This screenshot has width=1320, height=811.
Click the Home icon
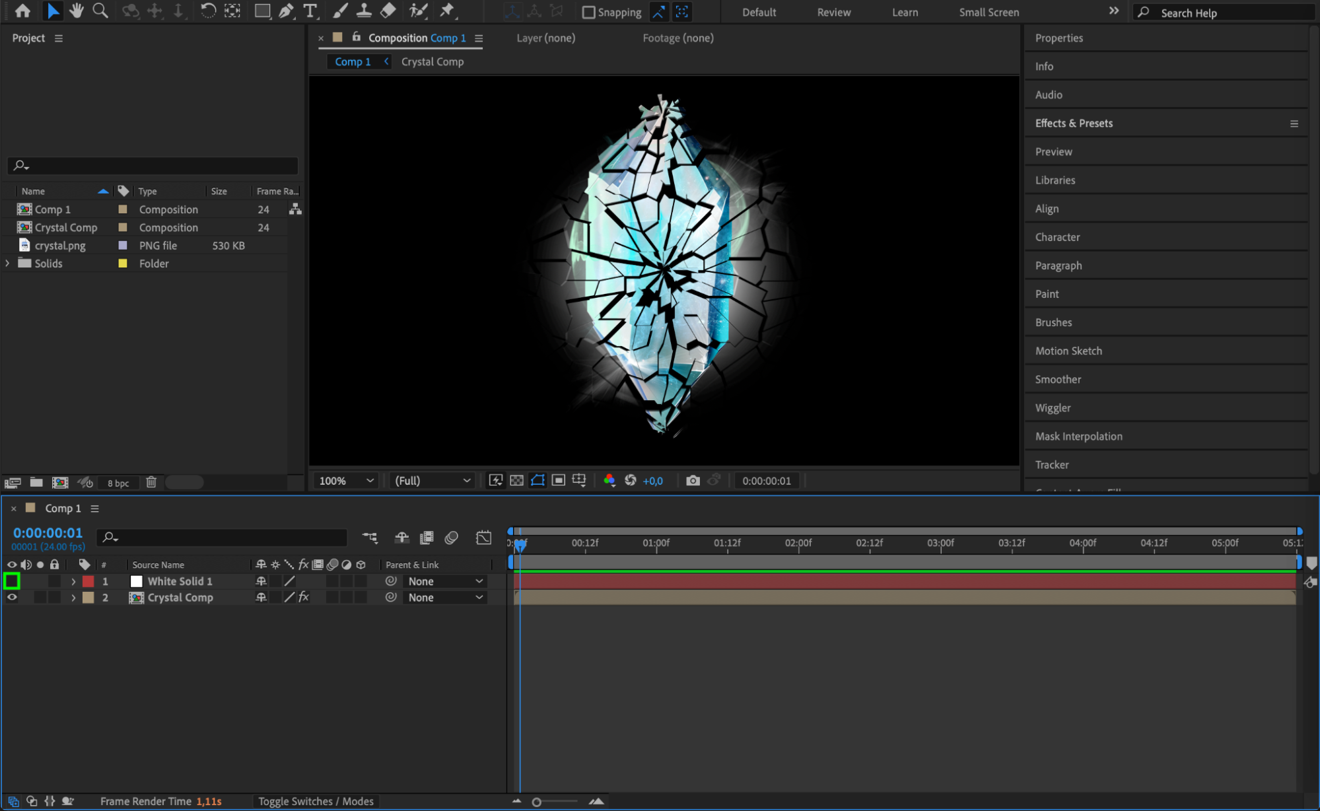[x=22, y=11]
